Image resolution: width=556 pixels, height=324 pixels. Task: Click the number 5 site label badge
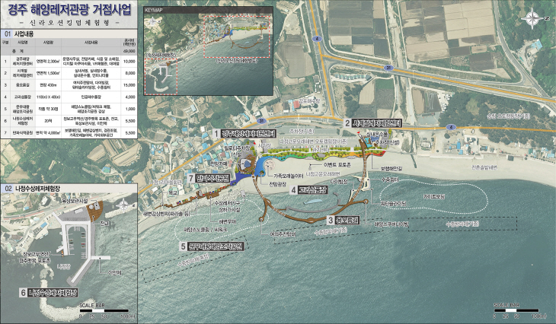[183, 246]
